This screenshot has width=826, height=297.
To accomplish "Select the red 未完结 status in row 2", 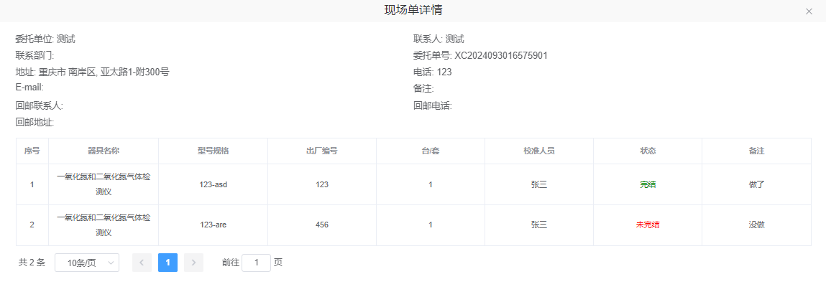I will point(648,225).
